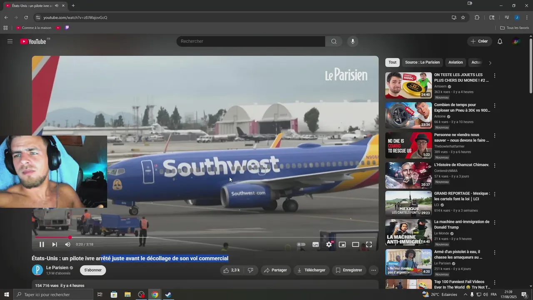Open YouTube notifications bell

(500, 41)
